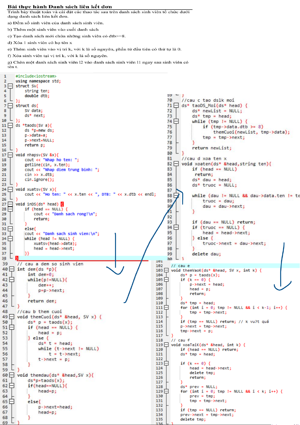Screen dimensions: 300x425
Task: Click the "//cau c tao dslk moi" comment
Action: click(208, 100)
